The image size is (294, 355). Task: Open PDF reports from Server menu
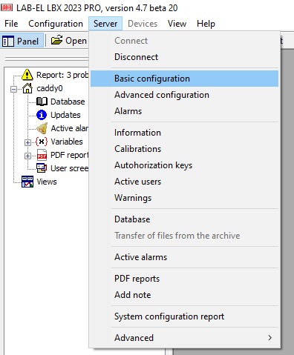(x=184, y=279)
